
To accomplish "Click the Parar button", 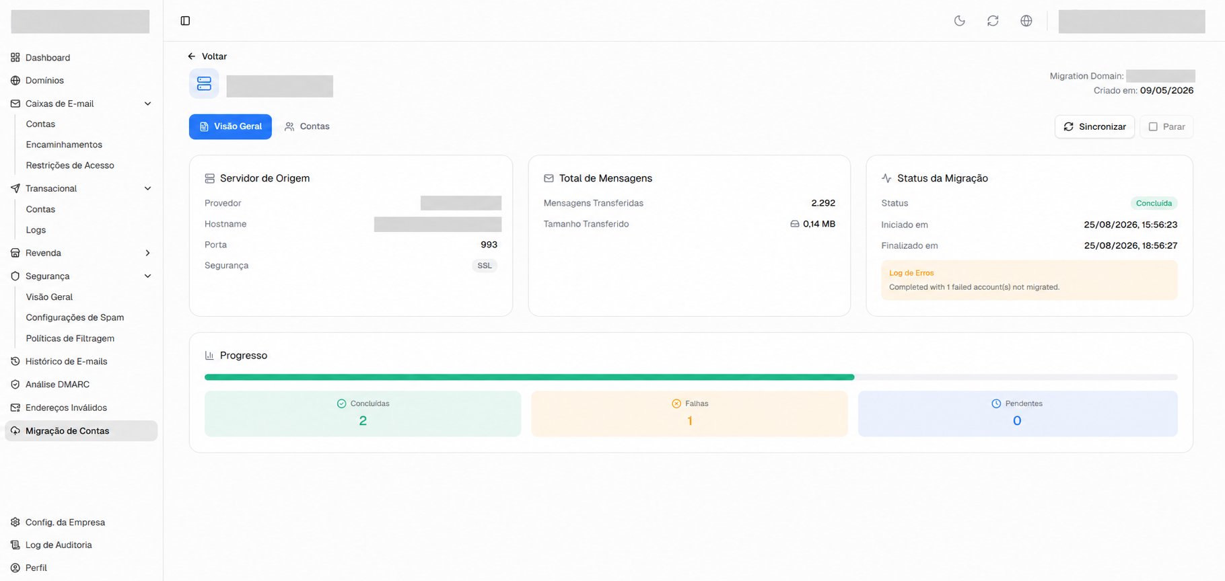I will pyautogui.click(x=1166, y=126).
